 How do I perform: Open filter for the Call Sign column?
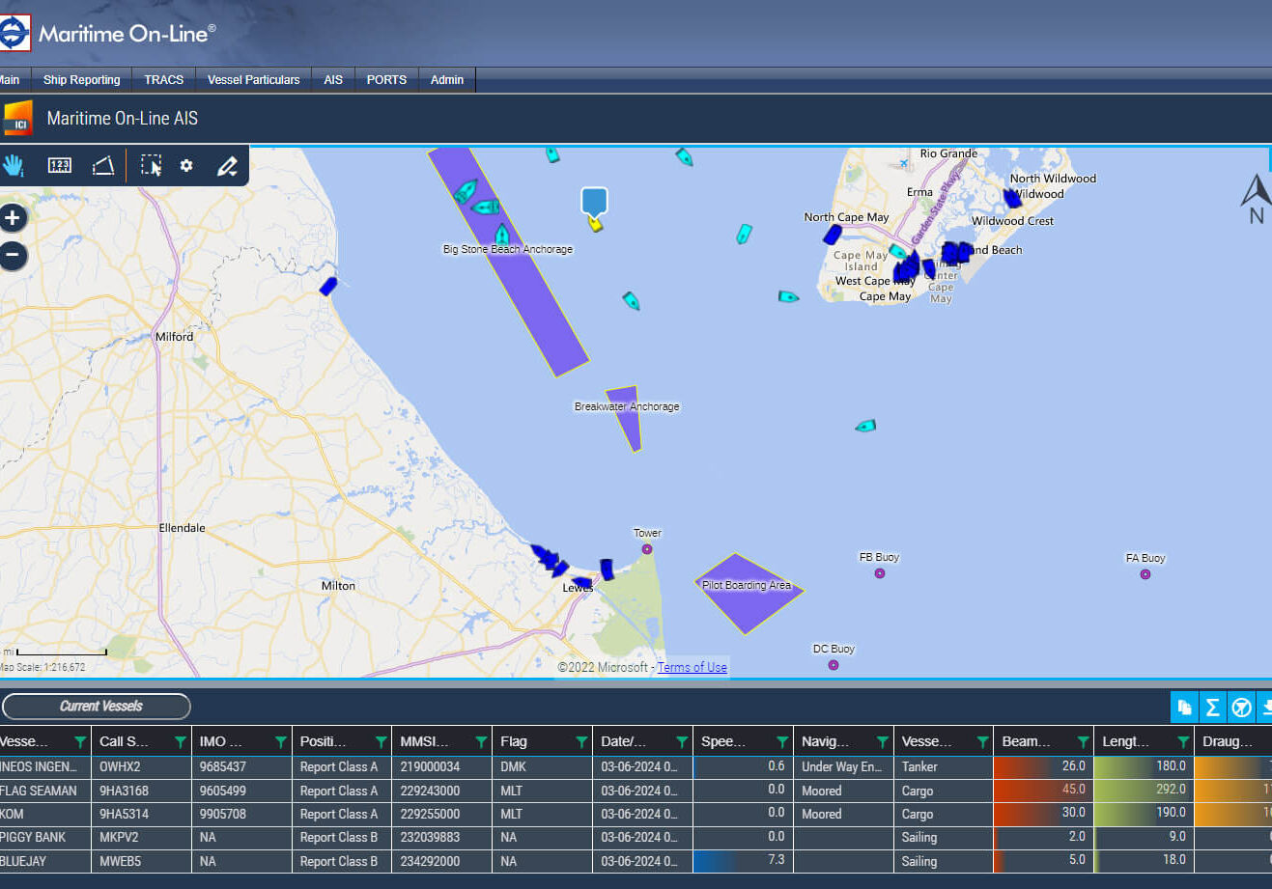(180, 742)
